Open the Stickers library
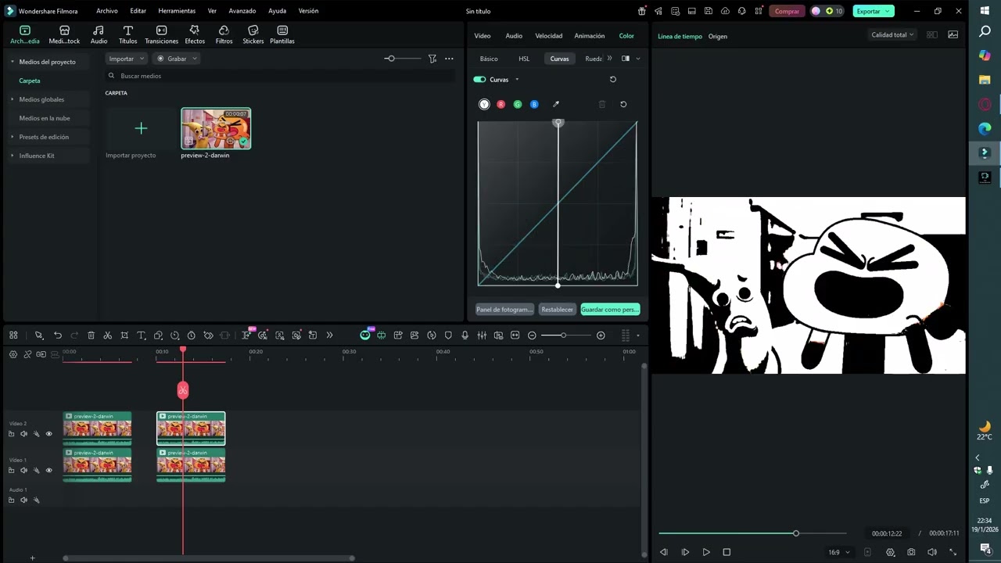 (x=253, y=34)
